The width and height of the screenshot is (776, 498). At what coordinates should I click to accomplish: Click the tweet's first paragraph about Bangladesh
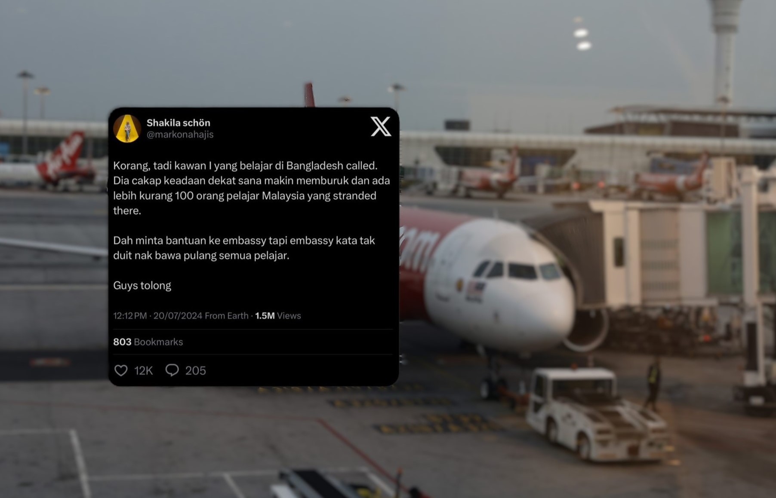[252, 188]
